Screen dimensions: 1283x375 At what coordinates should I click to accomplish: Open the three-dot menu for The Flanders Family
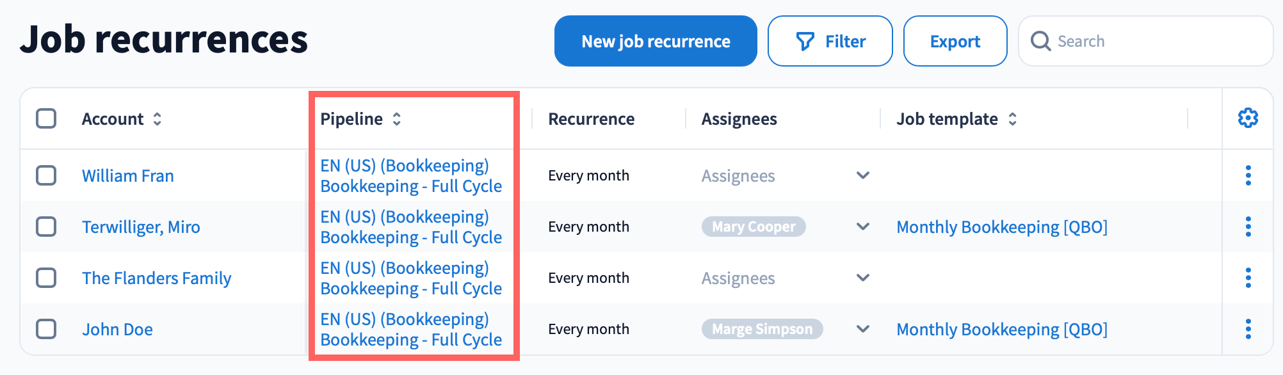[1248, 278]
